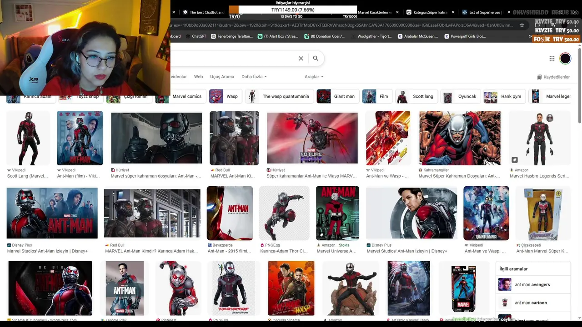The image size is (582, 327).
Task: Open the Quantumania poster thumbnail
Action: click(x=486, y=213)
